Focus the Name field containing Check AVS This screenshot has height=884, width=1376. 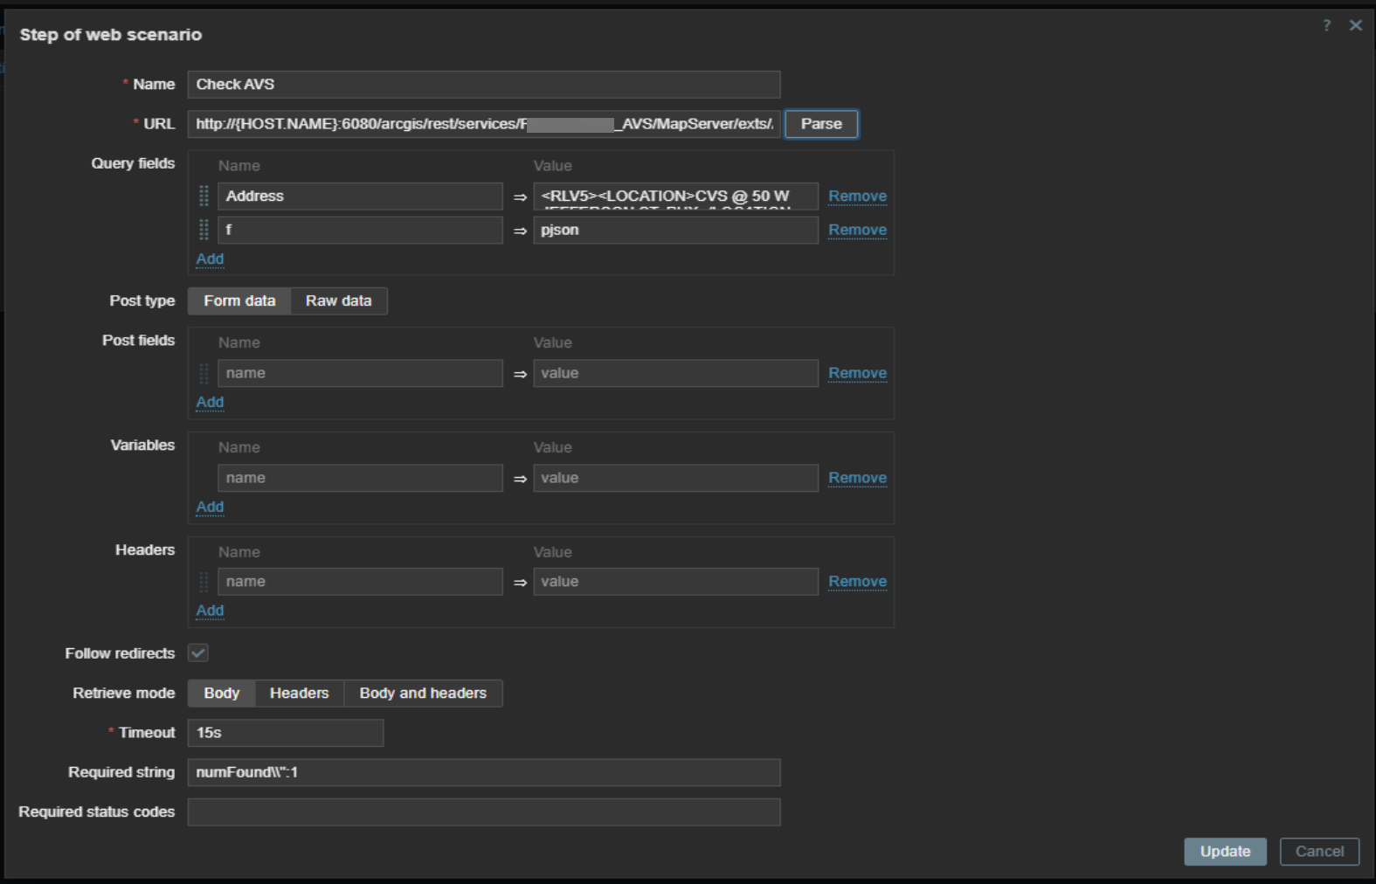tap(484, 85)
